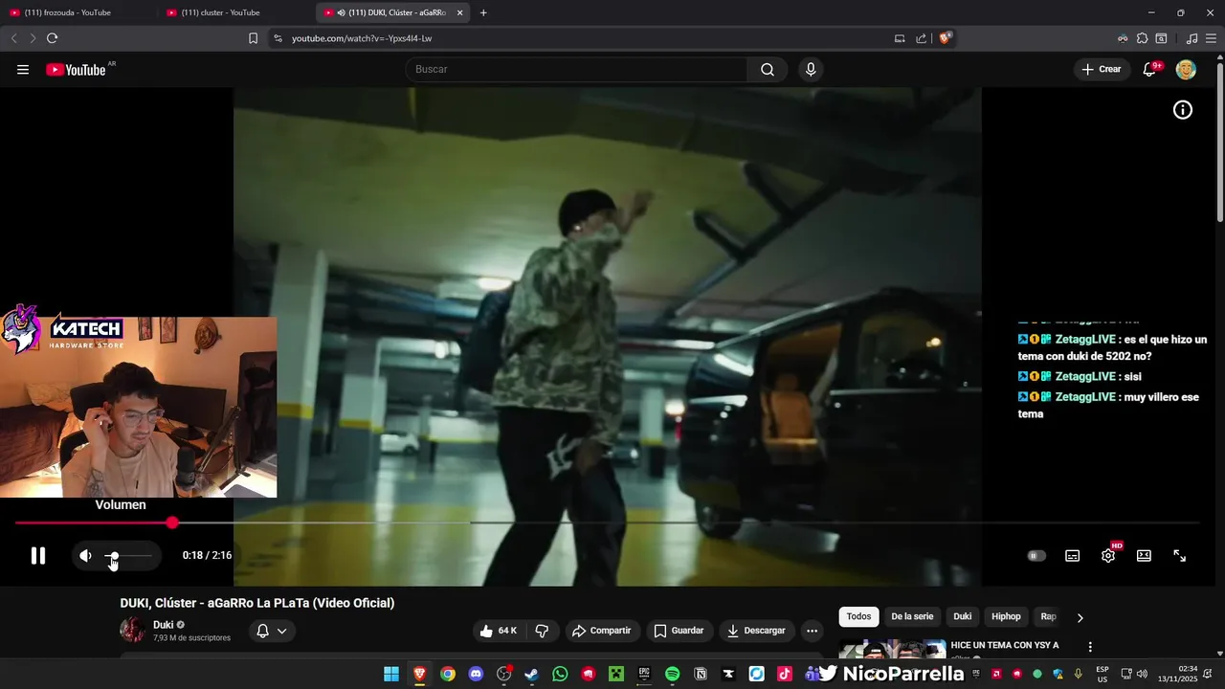Open taskbar clock 02:34
Viewport: 1225px width, 689px height.
tap(1178, 674)
